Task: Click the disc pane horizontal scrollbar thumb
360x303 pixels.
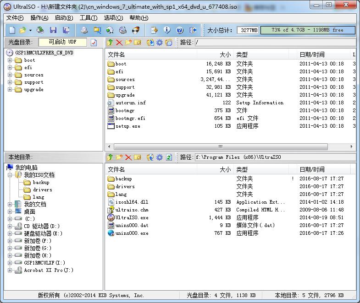Action: click(221, 146)
